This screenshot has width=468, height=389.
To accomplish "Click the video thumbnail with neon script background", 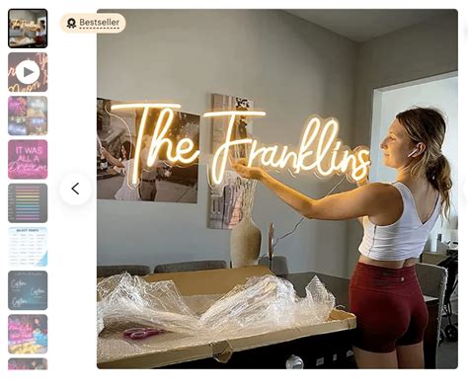I will (x=28, y=72).
